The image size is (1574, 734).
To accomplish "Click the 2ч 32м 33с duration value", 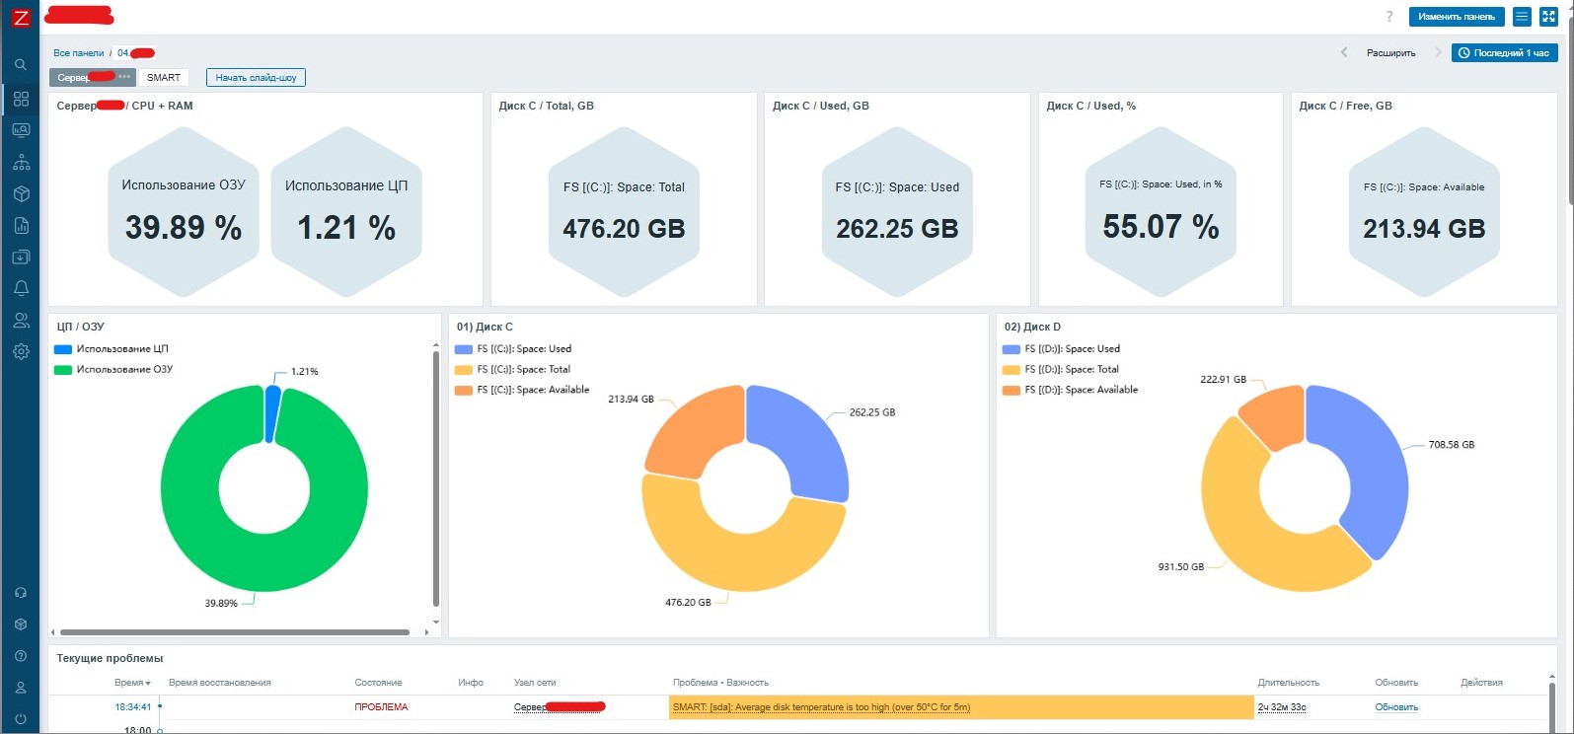I will coord(1282,707).
